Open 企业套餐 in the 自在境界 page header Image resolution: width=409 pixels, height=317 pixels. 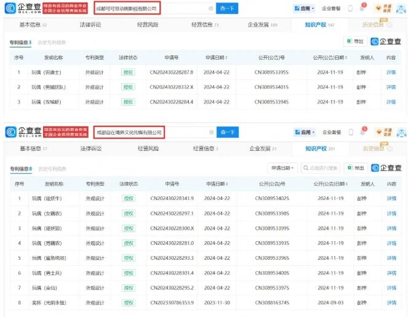coord(332,132)
